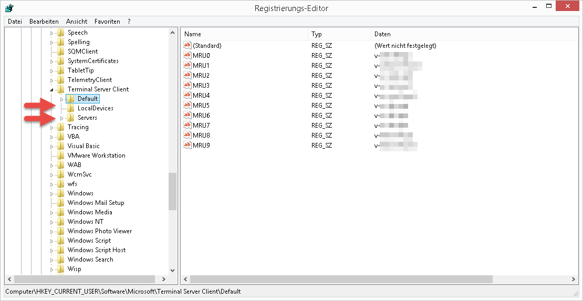Click the string value icon of MRU1
The width and height of the screenshot is (583, 301).
(x=188, y=66)
